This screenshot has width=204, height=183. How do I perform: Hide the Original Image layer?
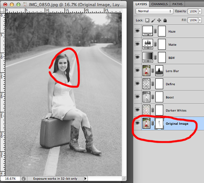(x=137, y=123)
